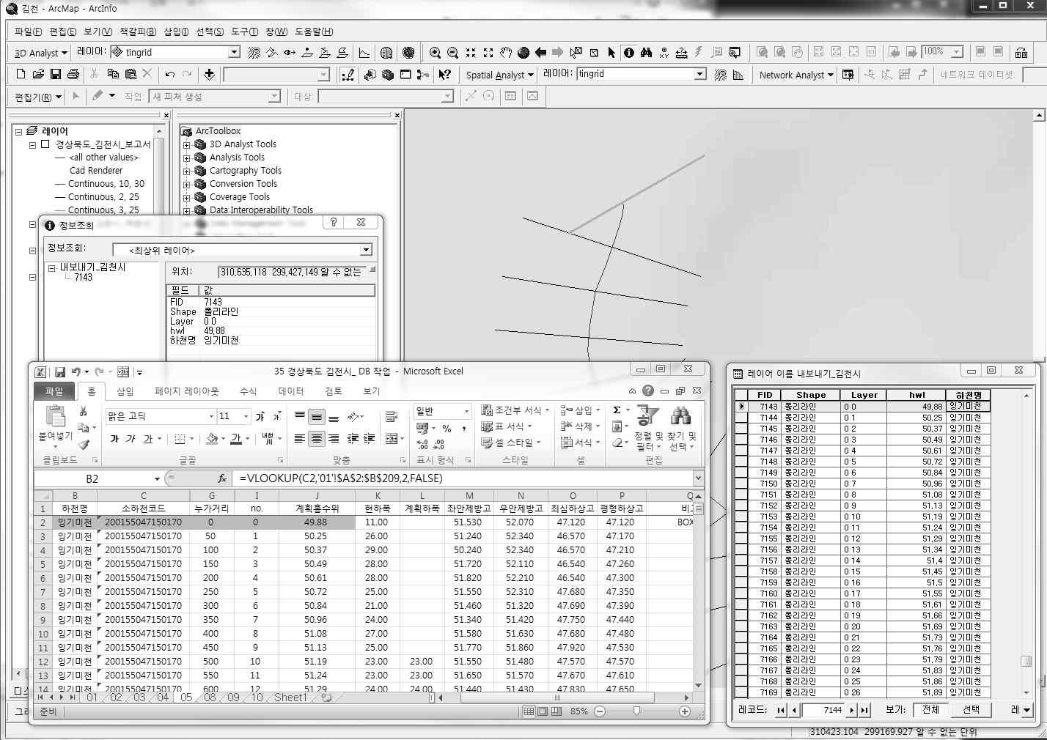The width and height of the screenshot is (1047, 740).
Task: Click the What's This help icon
Action: 444,75
